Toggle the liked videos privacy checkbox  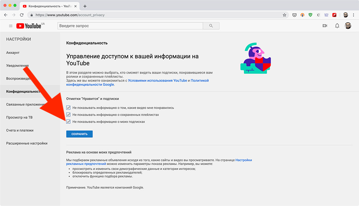point(68,108)
